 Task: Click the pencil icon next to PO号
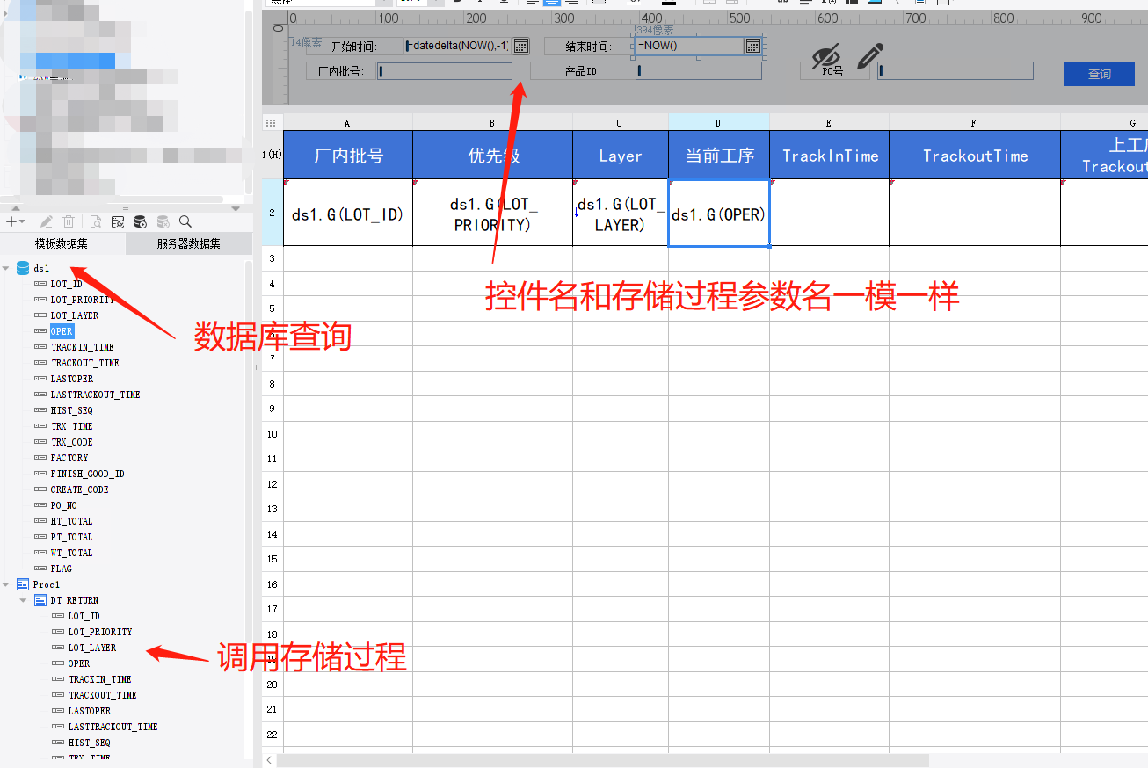point(868,56)
